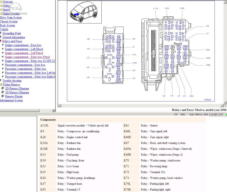Open General Information entry
227x192 pixels.
pyautogui.click(x=13, y=37)
